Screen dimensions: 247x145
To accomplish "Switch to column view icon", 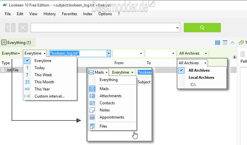I will (218, 43).
